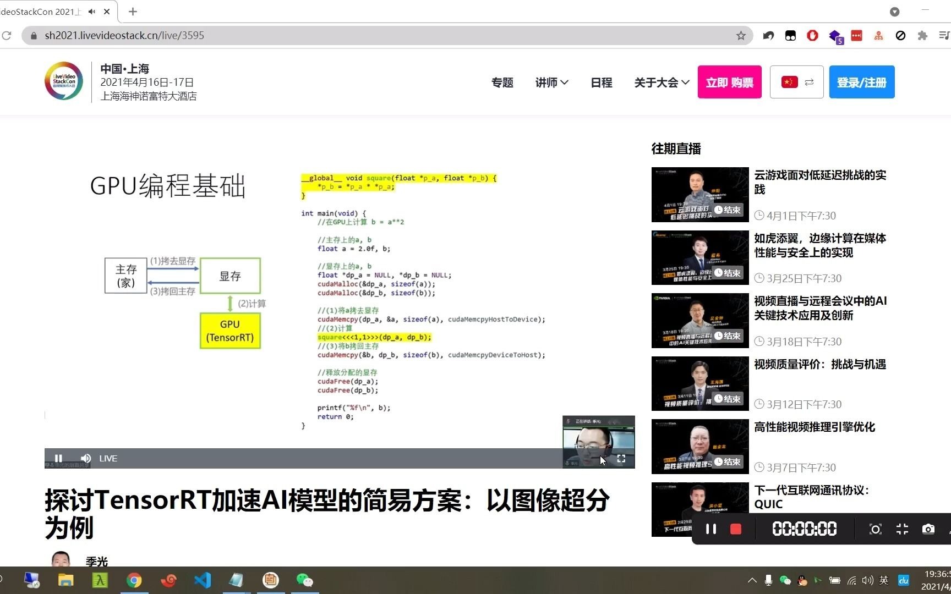The width and height of the screenshot is (951, 594).
Task: Click the address bar URL
Action: pyautogui.click(x=124, y=36)
